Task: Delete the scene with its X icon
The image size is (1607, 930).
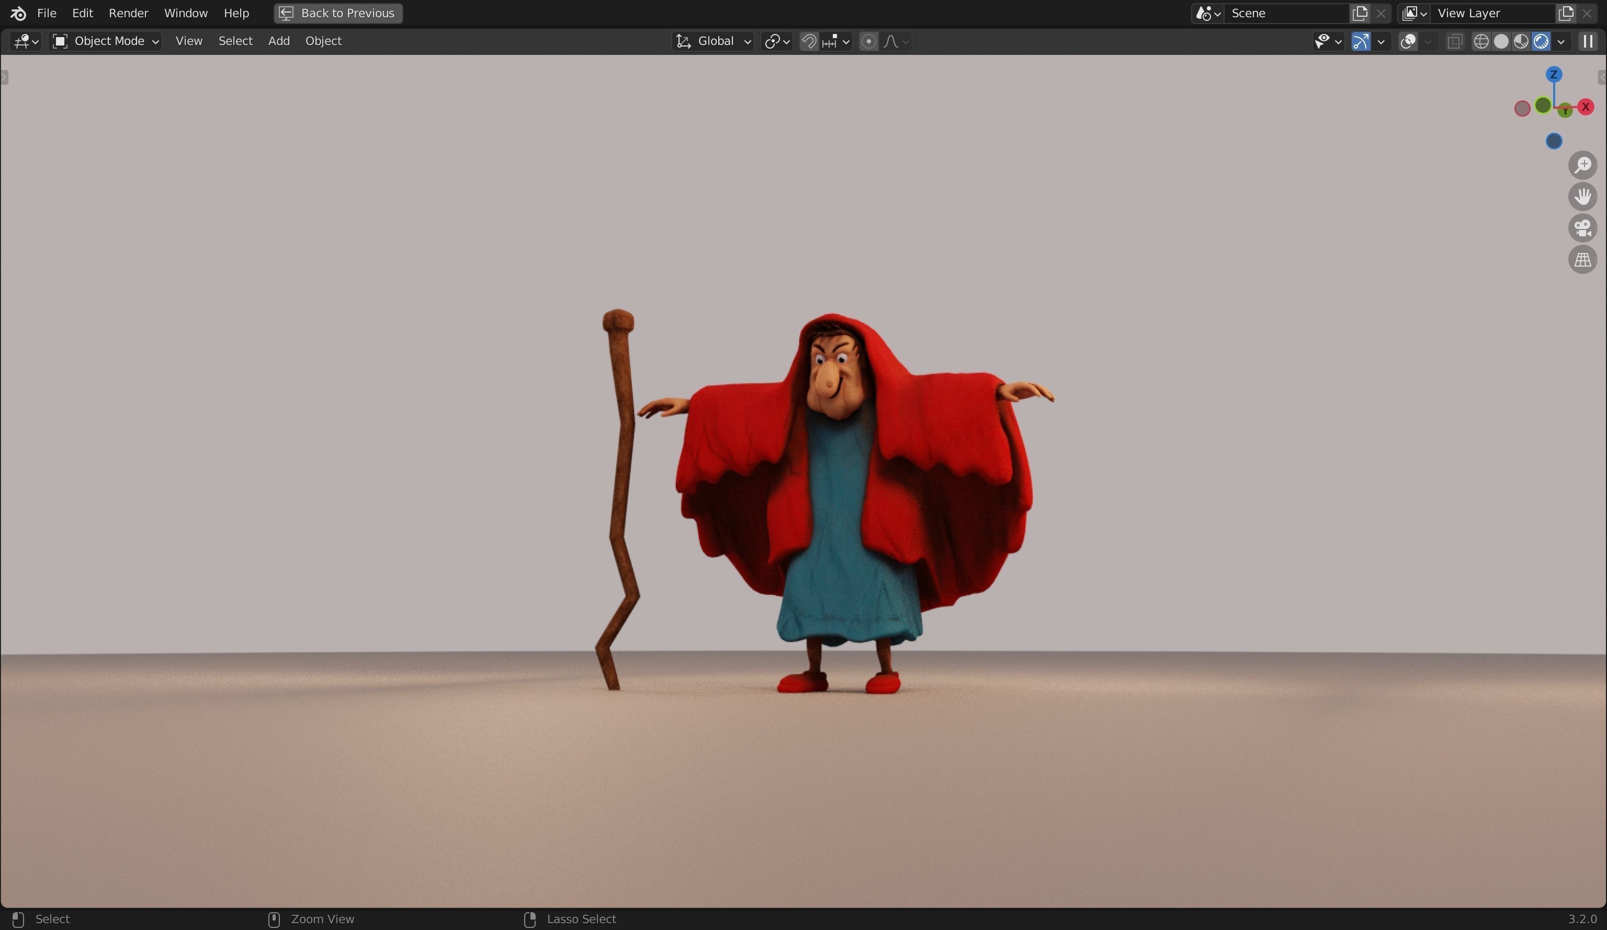Action: click(1380, 13)
